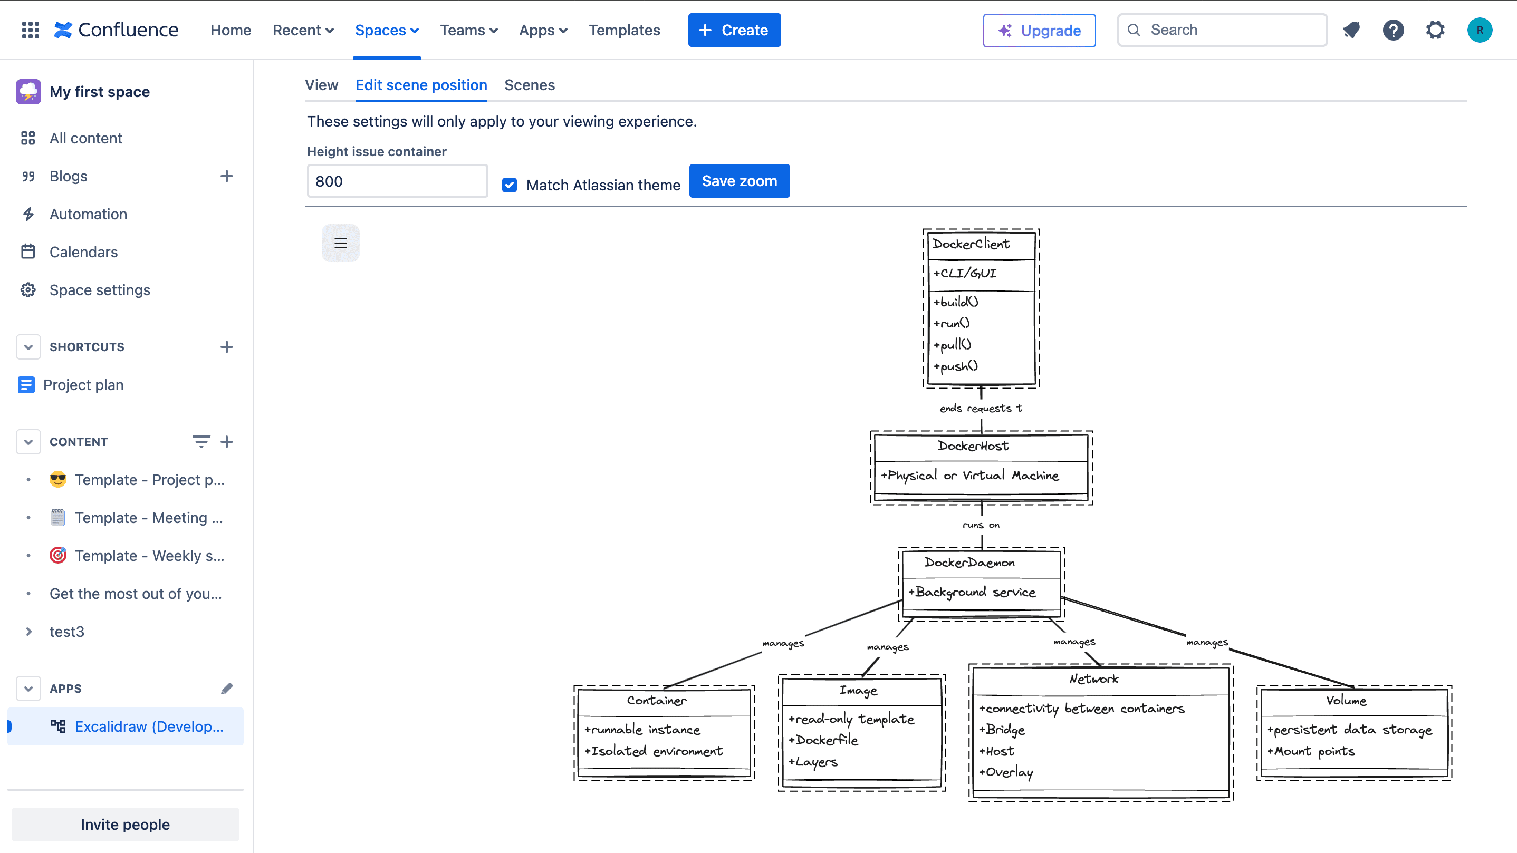Open the content filter icon
The width and height of the screenshot is (1517, 853).
click(201, 441)
